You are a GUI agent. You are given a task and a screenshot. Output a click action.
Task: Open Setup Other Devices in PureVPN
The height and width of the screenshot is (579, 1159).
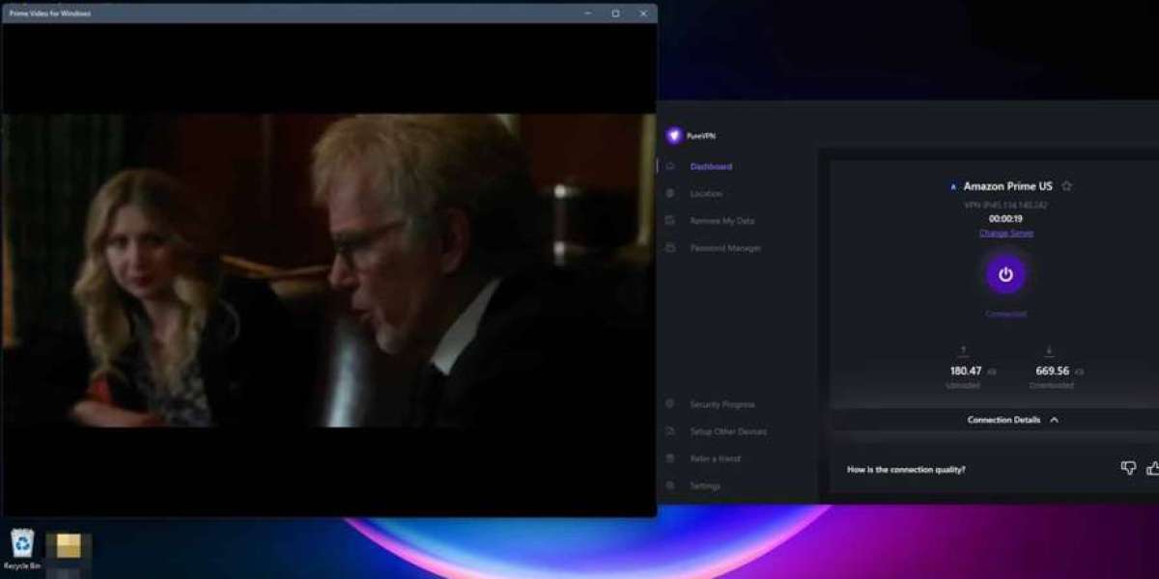coord(728,431)
